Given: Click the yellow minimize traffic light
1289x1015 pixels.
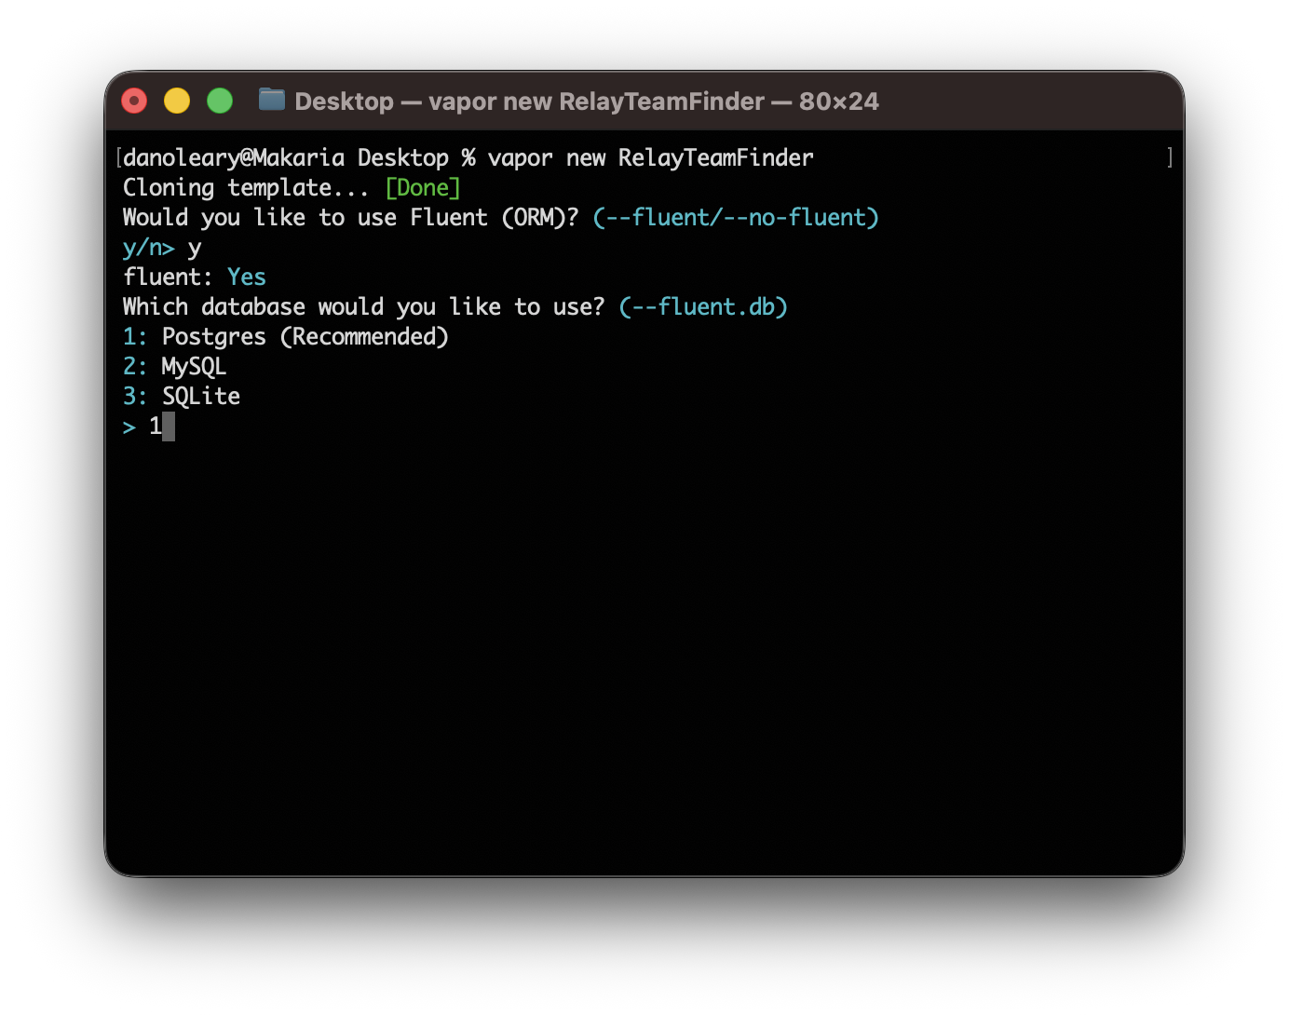Looking at the screenshot, I should (177, 100).
